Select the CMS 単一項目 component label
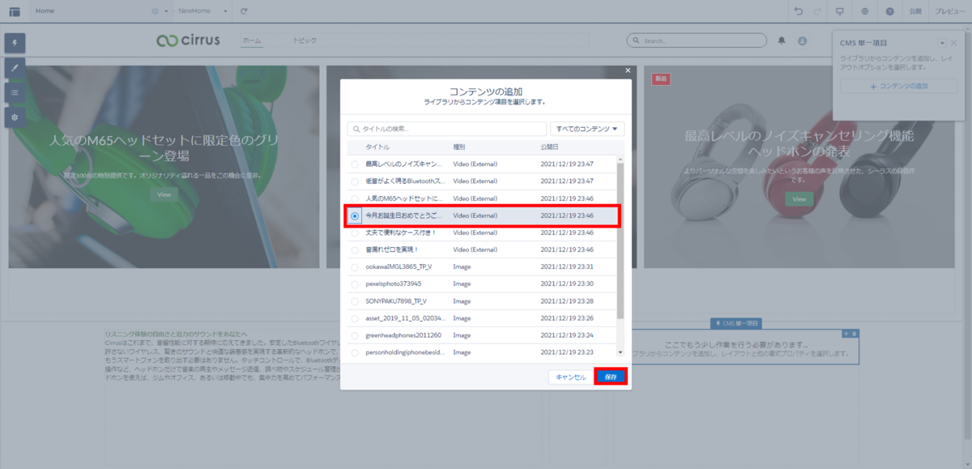 735,323
